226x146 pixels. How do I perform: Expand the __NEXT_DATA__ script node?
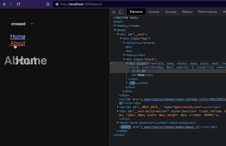[x=118, y=107]
